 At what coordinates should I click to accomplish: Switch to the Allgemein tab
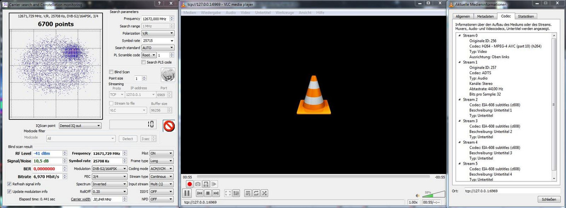[x=463, y=16]
